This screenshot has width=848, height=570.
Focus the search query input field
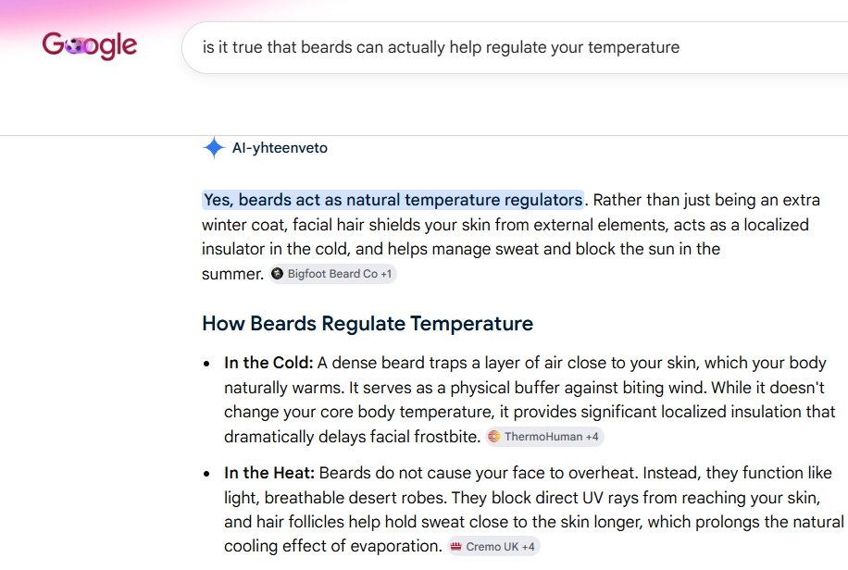[x=515, y=47]
